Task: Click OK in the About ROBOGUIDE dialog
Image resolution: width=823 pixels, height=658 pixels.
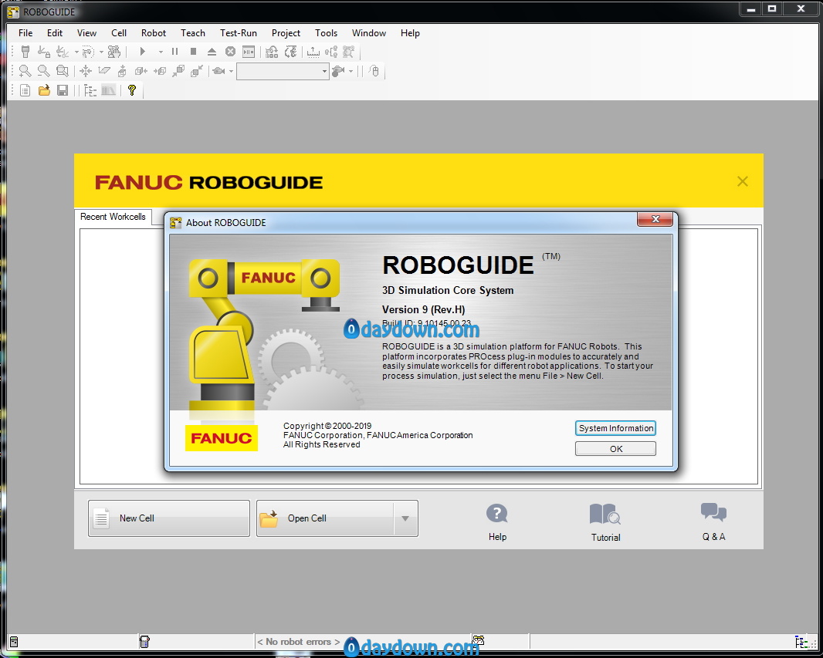Action: [615, 449]
